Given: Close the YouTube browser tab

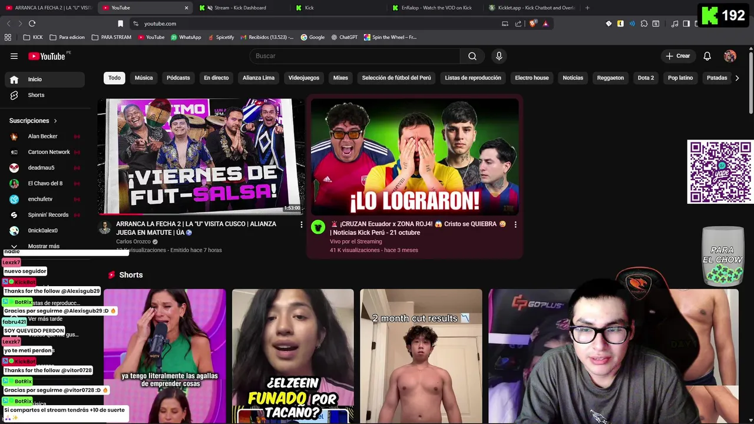Looking at the screenshot, I should coord(186,8).
